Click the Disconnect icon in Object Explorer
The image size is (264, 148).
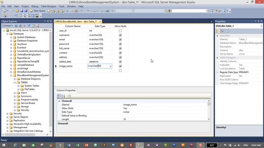coord(20,25)
